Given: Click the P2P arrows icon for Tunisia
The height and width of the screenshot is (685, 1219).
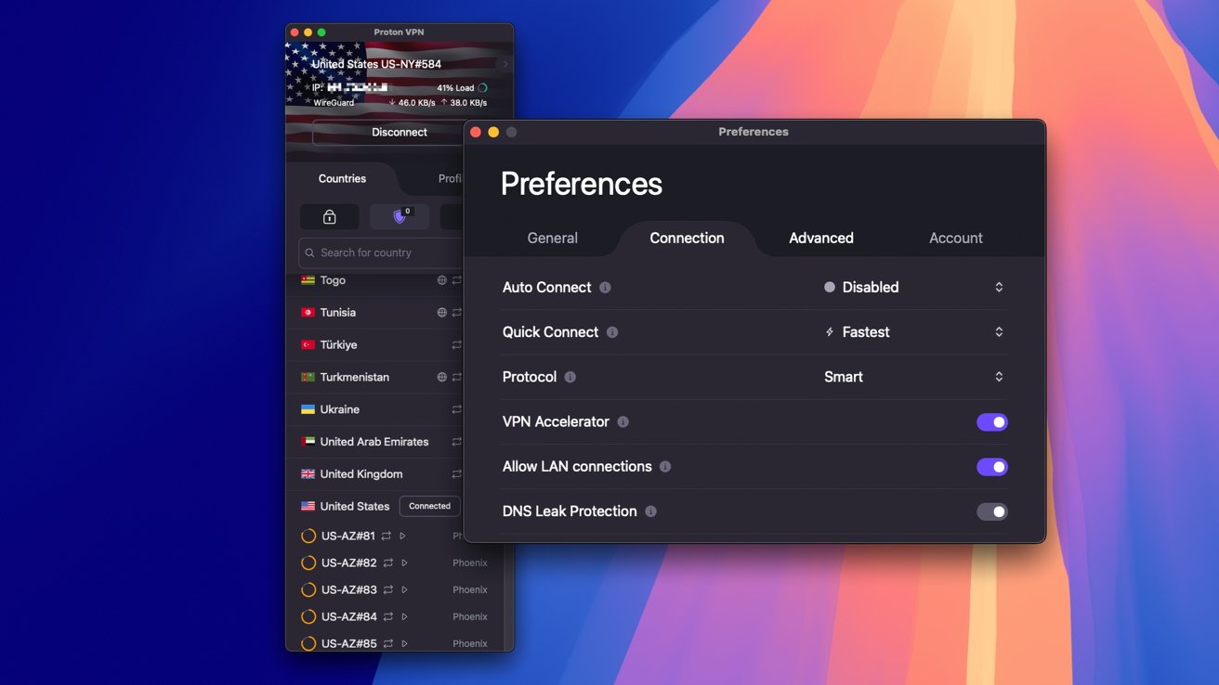Looking at the screenshot, I should pyautogui.click(x=456, y=313).
